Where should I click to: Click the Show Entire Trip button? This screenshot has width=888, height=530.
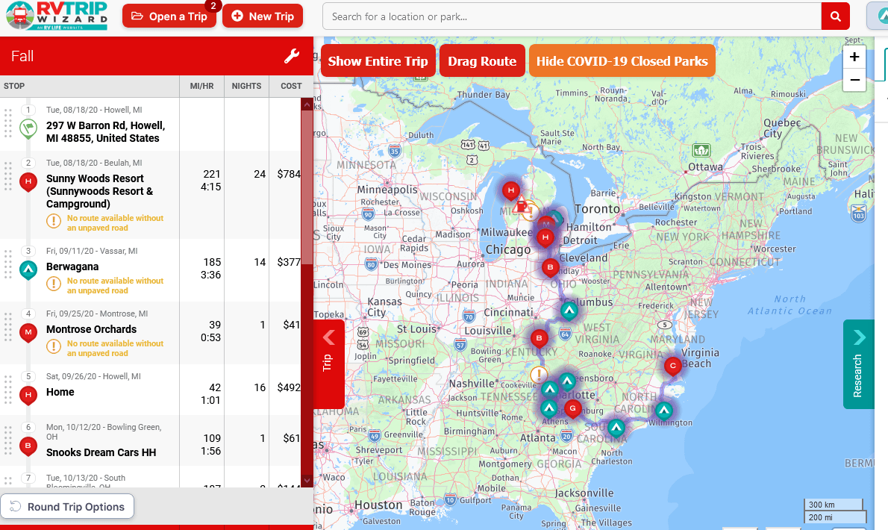378,61
